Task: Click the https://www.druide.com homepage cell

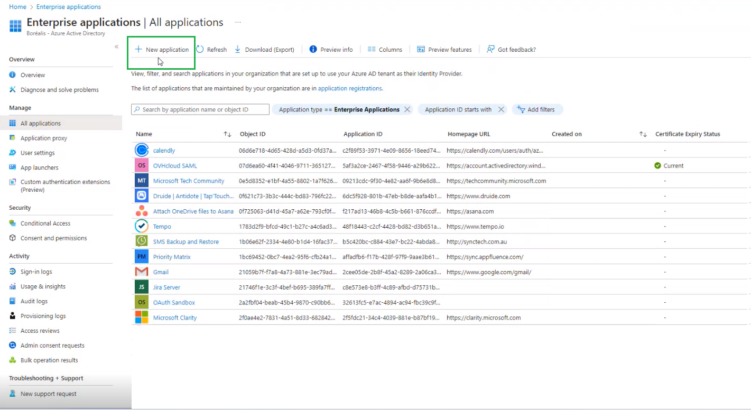Action: [478, 196]
